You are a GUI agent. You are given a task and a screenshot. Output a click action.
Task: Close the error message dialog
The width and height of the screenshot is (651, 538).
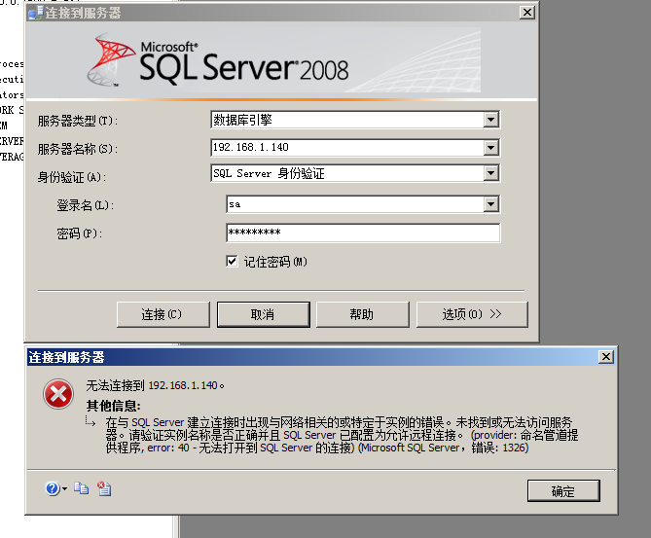(x=605, y=357)
